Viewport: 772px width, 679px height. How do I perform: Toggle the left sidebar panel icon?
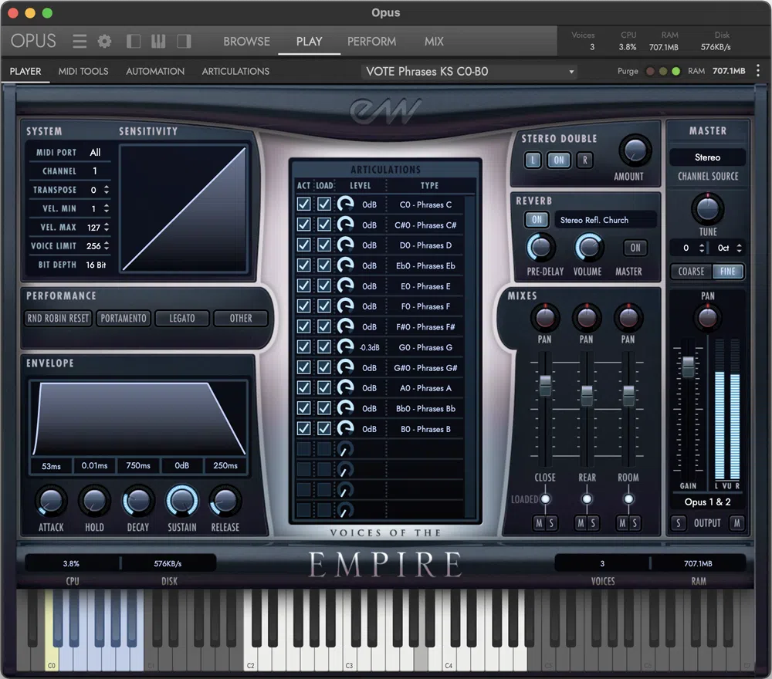click(134, 41)
